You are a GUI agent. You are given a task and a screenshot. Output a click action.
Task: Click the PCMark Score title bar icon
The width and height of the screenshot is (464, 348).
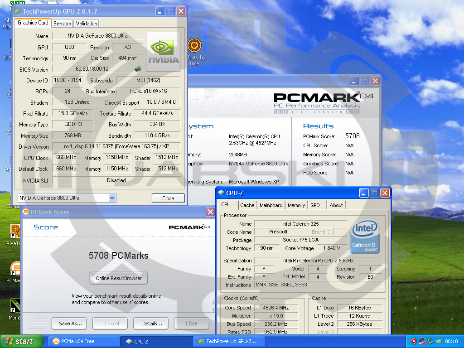point(26,212)
